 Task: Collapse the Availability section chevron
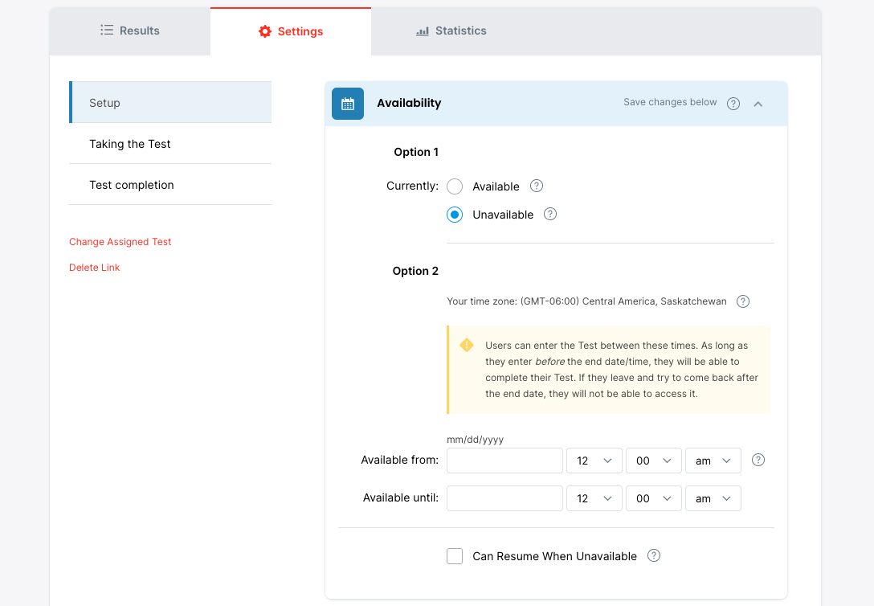click(x=758, y=104)
